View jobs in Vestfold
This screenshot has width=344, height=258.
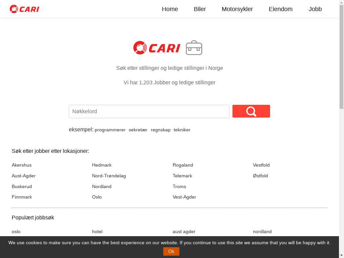(x=261, y=165)
